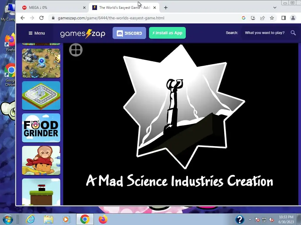The height and width of the screenshot is (225, 301).
Task: Go to gameszap home via the logo
Action: point(83,33)
